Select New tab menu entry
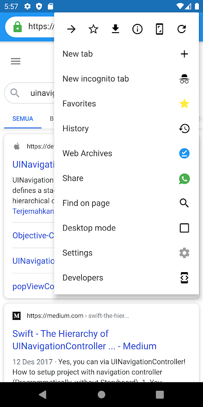 pos(126,54)
